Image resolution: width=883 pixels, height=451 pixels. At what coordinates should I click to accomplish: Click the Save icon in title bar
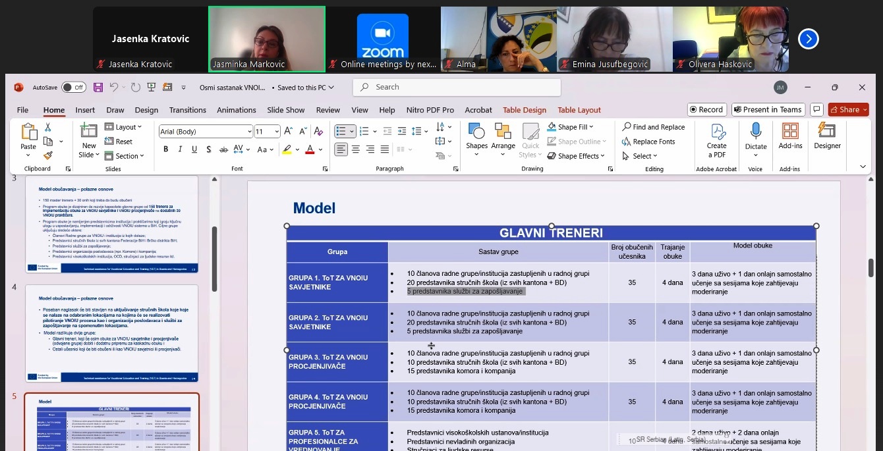98,88
